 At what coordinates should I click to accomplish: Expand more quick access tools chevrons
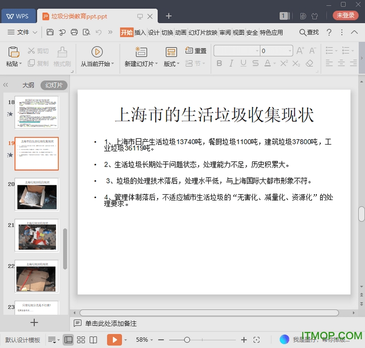click(110, 32)
